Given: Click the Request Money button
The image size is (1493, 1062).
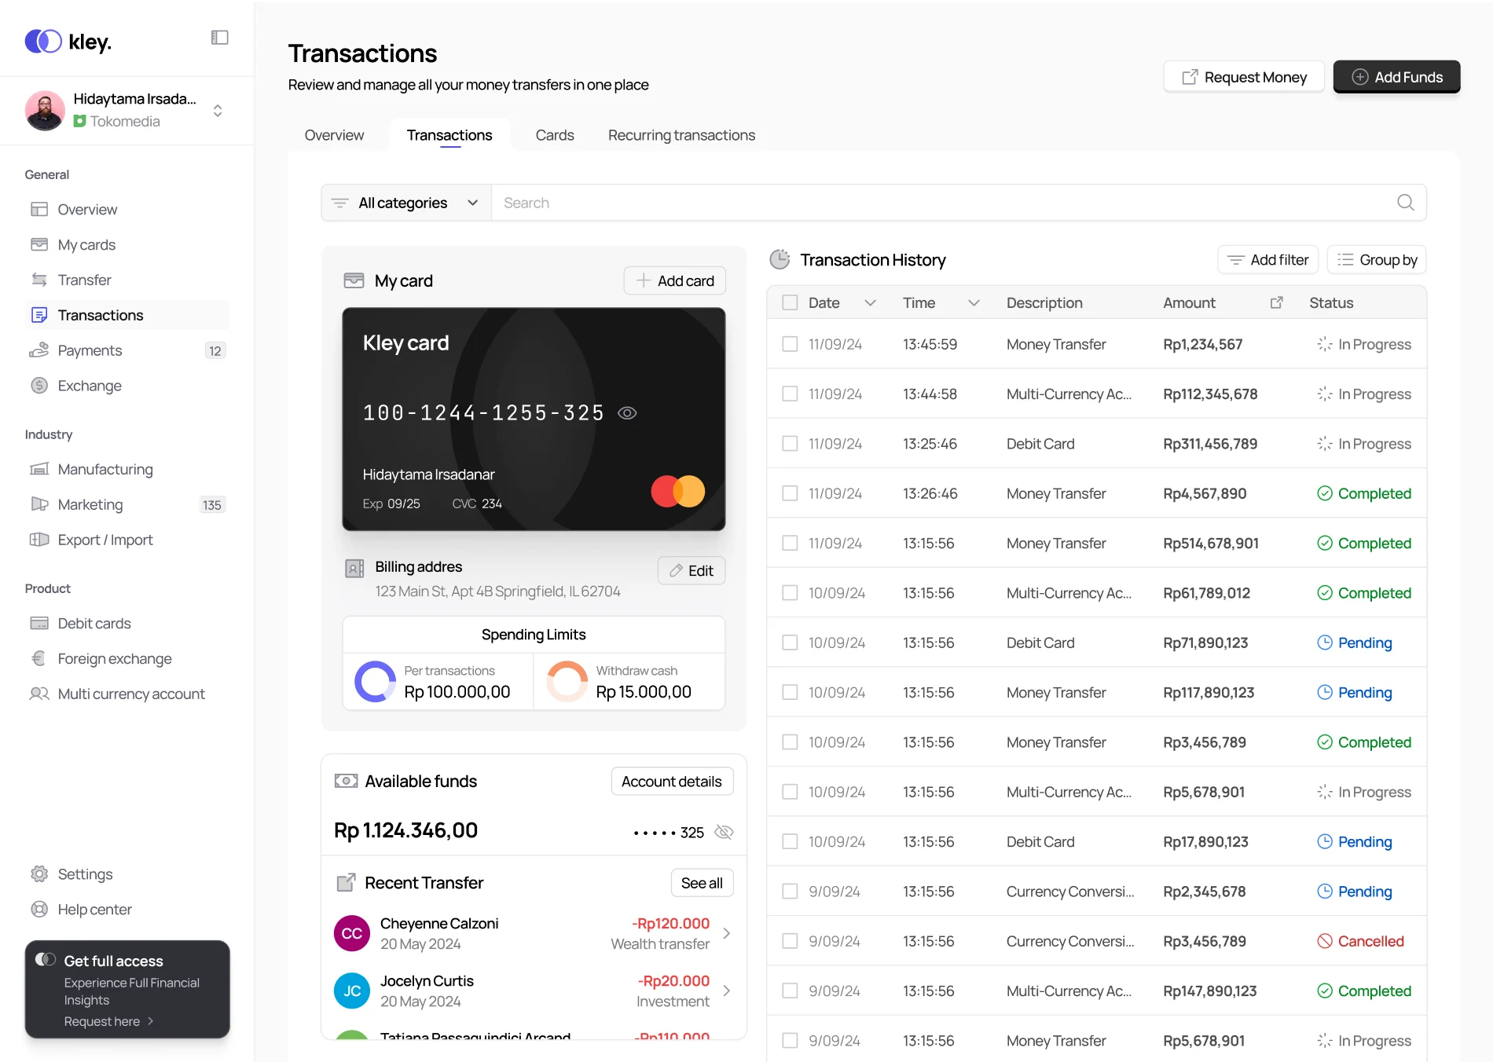Looking at the screenshot, I should pyautogui.click(x=1244, y=77).
